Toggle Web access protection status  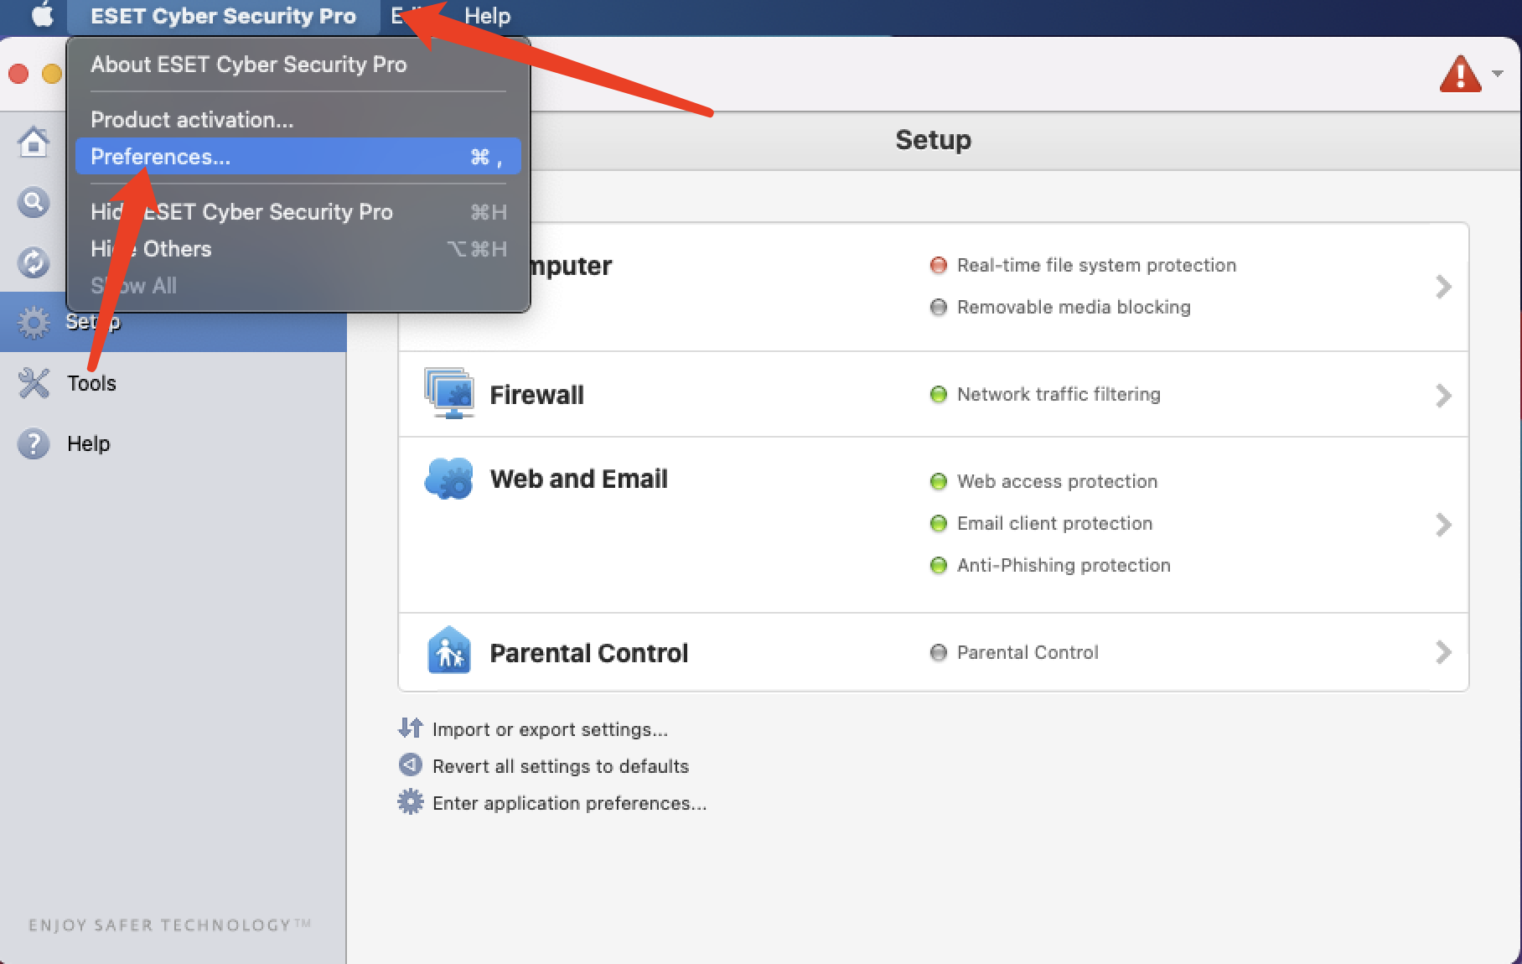click(x=939, y=482)
